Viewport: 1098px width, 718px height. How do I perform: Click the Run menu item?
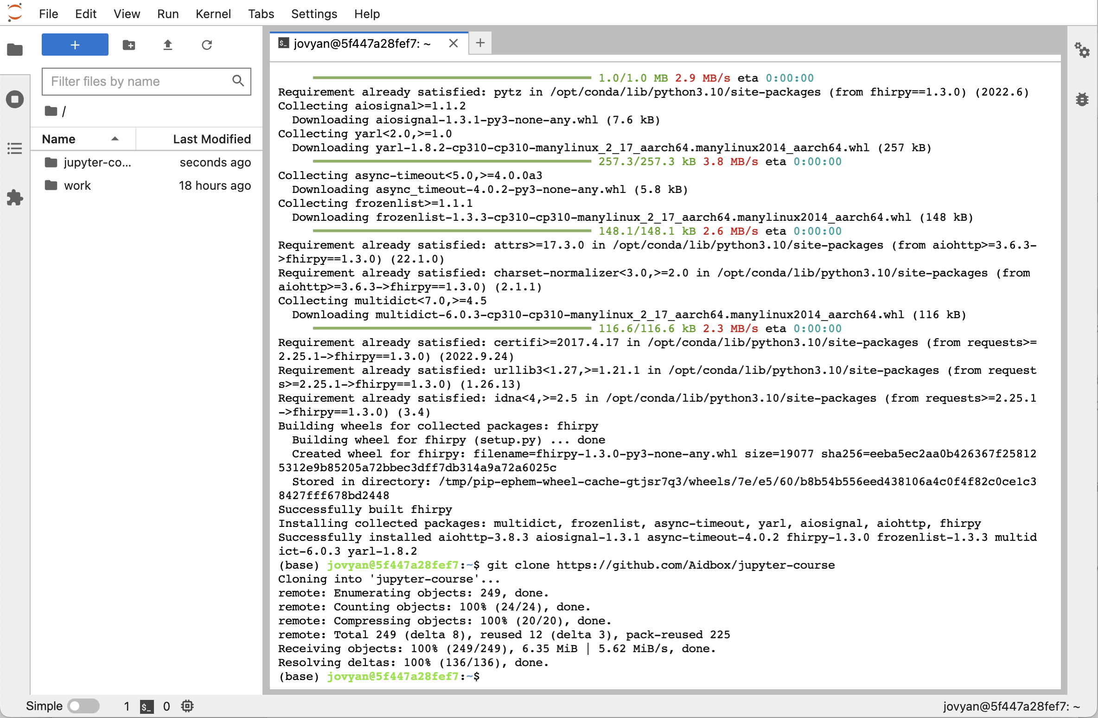pos(167,13)
